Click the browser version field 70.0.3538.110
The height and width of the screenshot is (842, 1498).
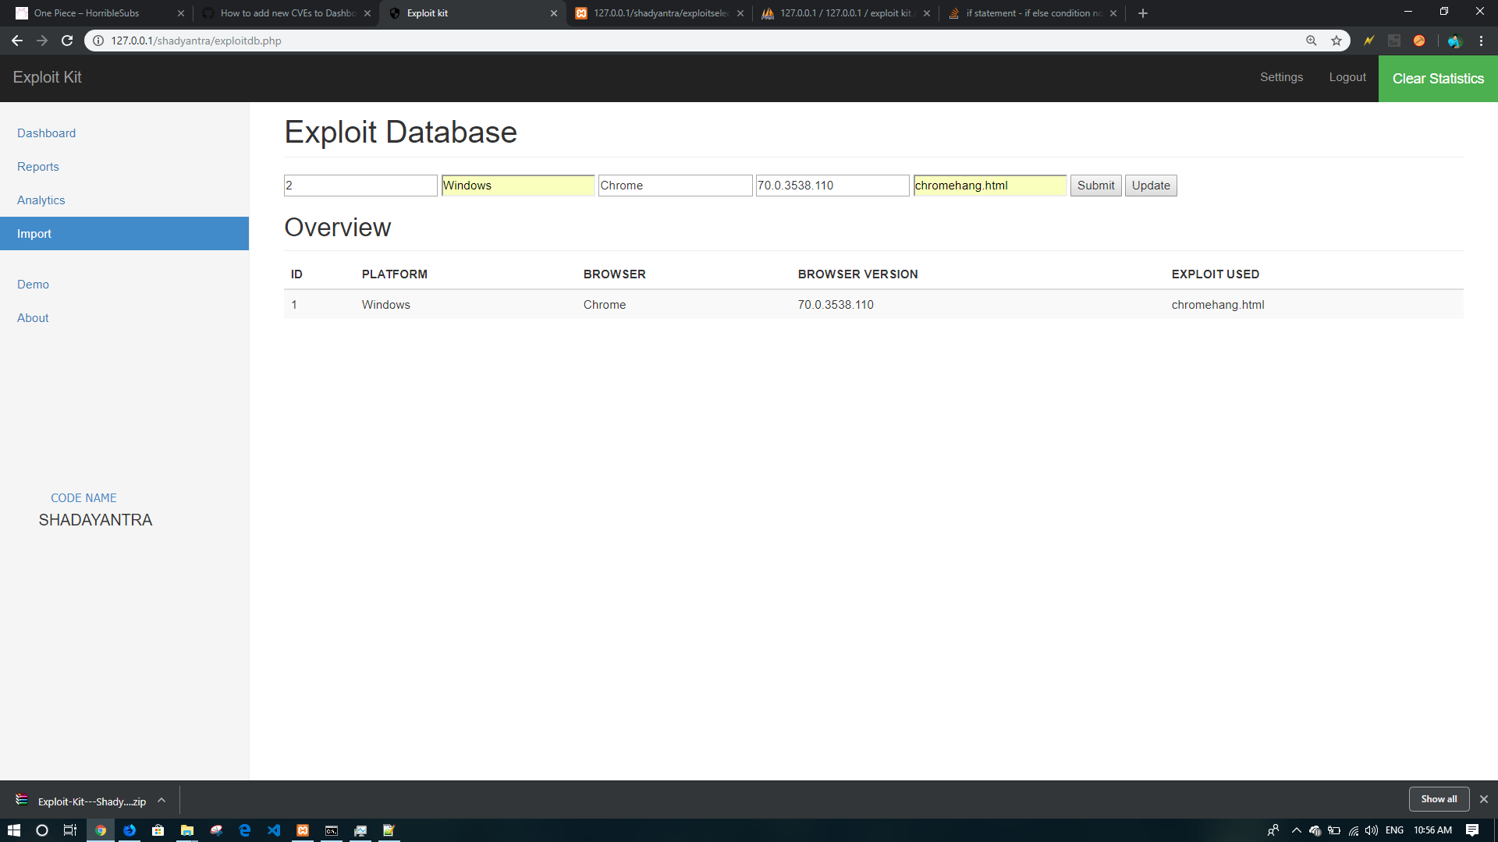coord(832,186)
